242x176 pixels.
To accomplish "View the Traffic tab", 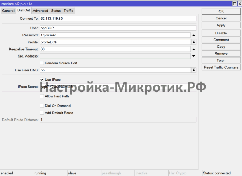I will pyautogui.click(x=68, y=11).
